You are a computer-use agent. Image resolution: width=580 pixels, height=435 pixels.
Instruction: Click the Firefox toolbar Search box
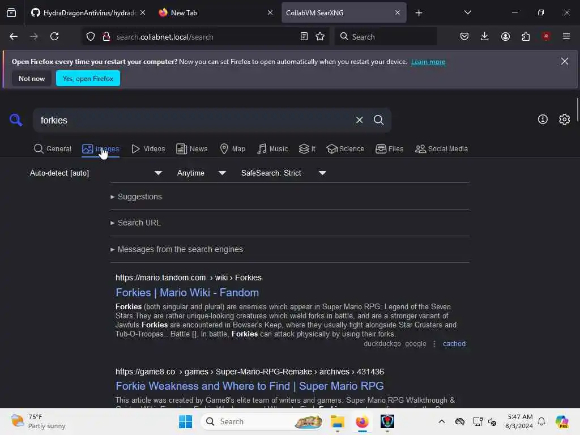(x=386, y=36)
